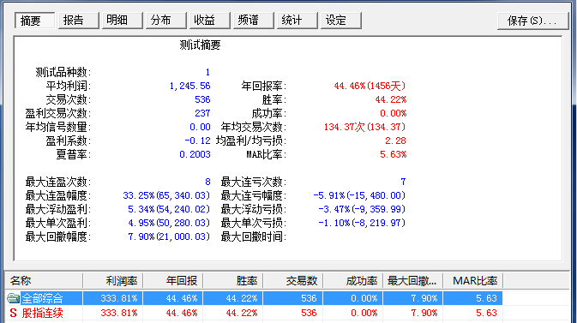Click the 测试品种数 label
577x323 pixels.
click(63, 72)
